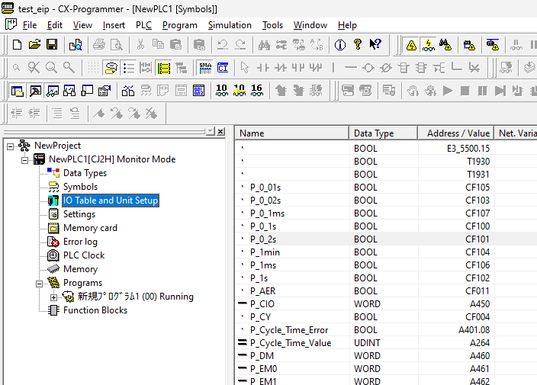The width and height of the screenshot is (537, 385).
Task: Click the simulation Run play icon
Action: (x=447, y=91)
